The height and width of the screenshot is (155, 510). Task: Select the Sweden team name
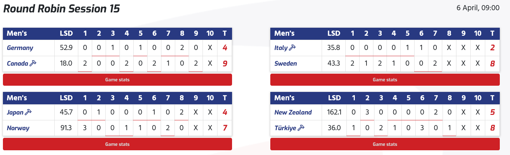[x=286, y=63]
